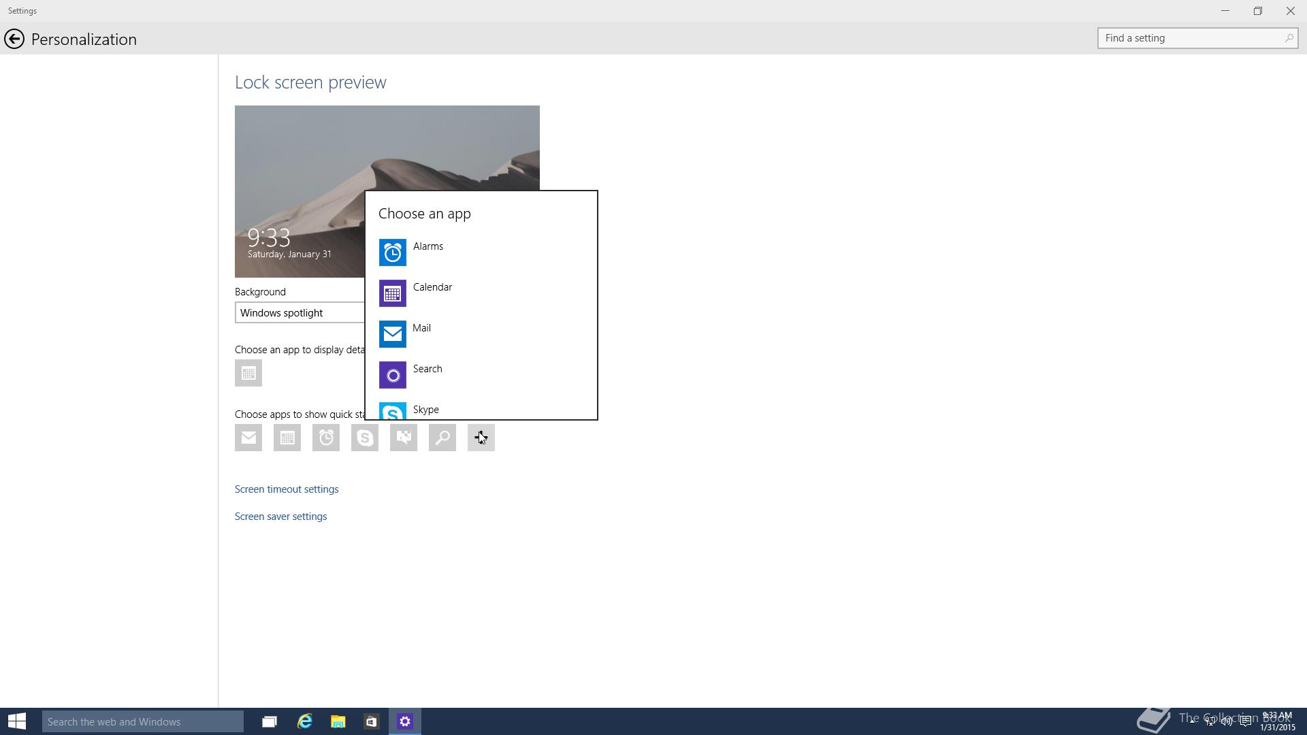Choose Skype from the app list

tap(481, 410)
